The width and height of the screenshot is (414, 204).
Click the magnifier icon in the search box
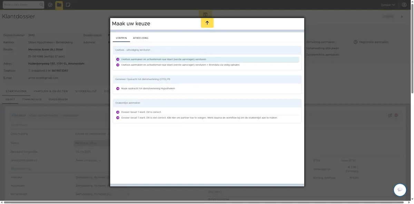[x=41, y=5]
